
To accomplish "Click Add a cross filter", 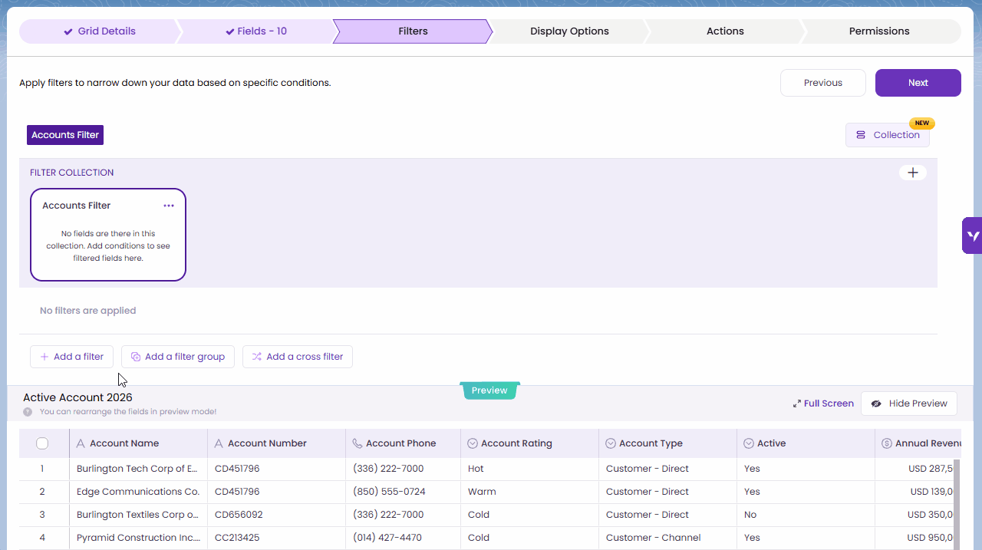I will (x=298, y=357).
